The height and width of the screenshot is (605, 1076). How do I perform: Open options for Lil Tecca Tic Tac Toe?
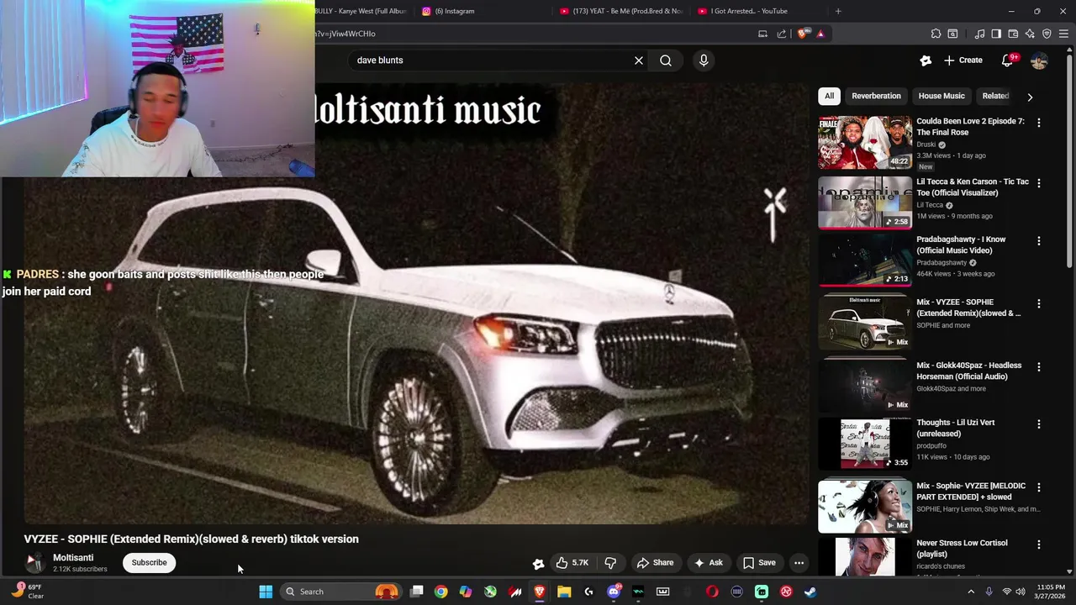pyautogui.click(x=1039, y=183)
